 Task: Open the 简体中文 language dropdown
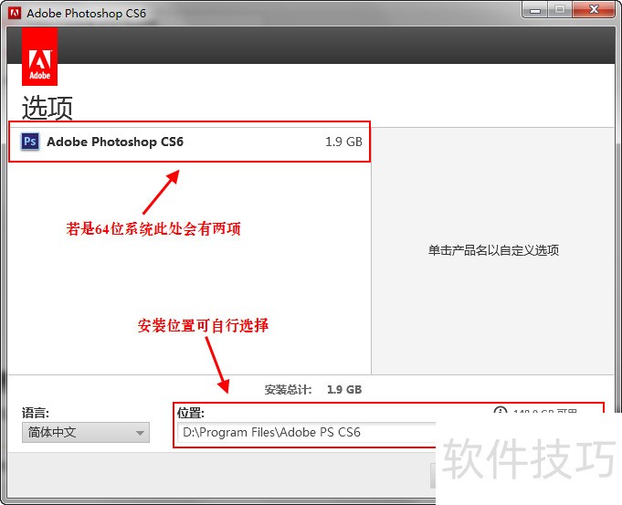point(86,432)
